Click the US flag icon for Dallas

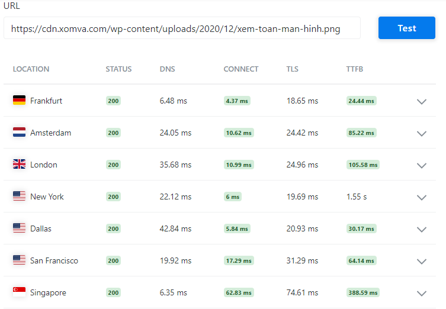point(19,228)
